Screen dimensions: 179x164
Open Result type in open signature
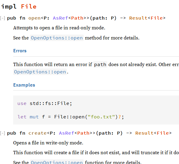[138, 18]
